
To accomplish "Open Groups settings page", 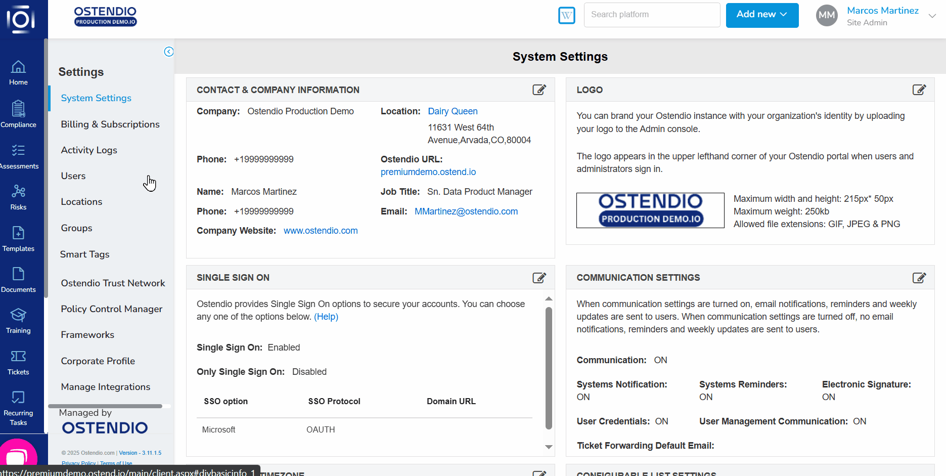I will [76, 228].
